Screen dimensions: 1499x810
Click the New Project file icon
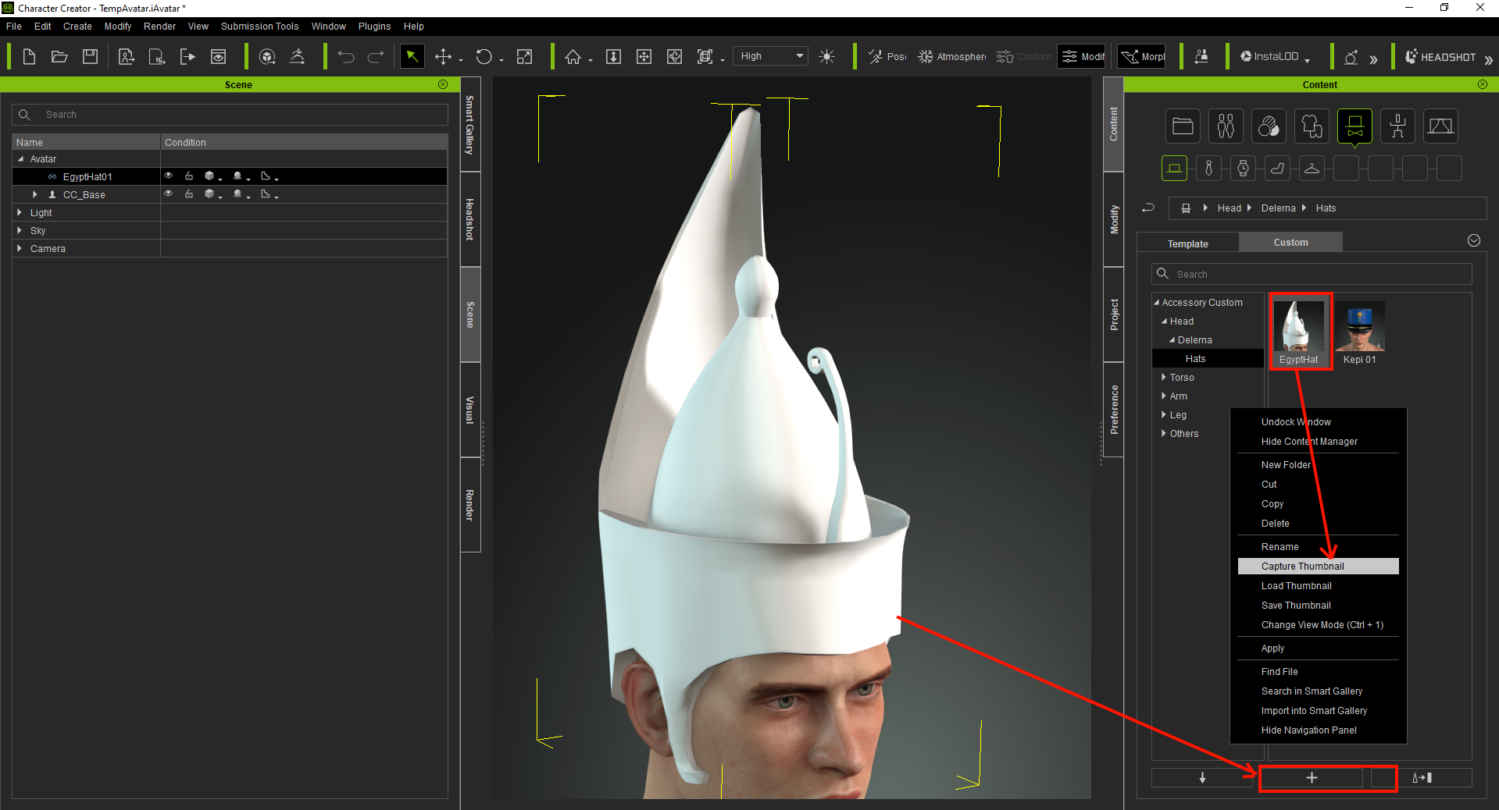[x=29, y=57]
